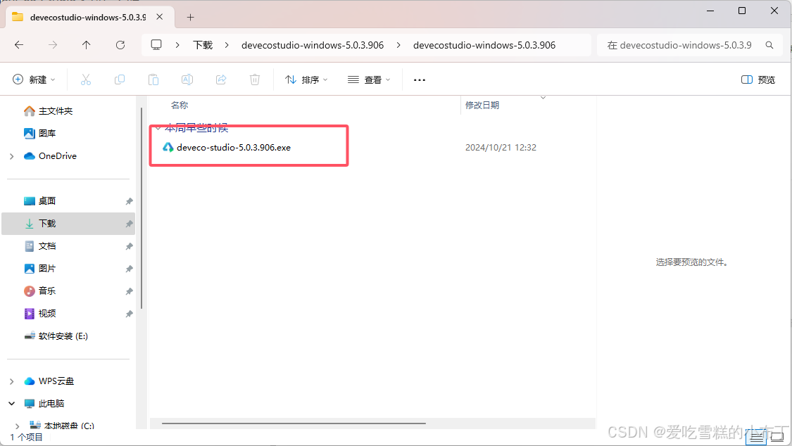Open 软件安装 (E:) drive
Screen dimensions: 792x446
63,336
